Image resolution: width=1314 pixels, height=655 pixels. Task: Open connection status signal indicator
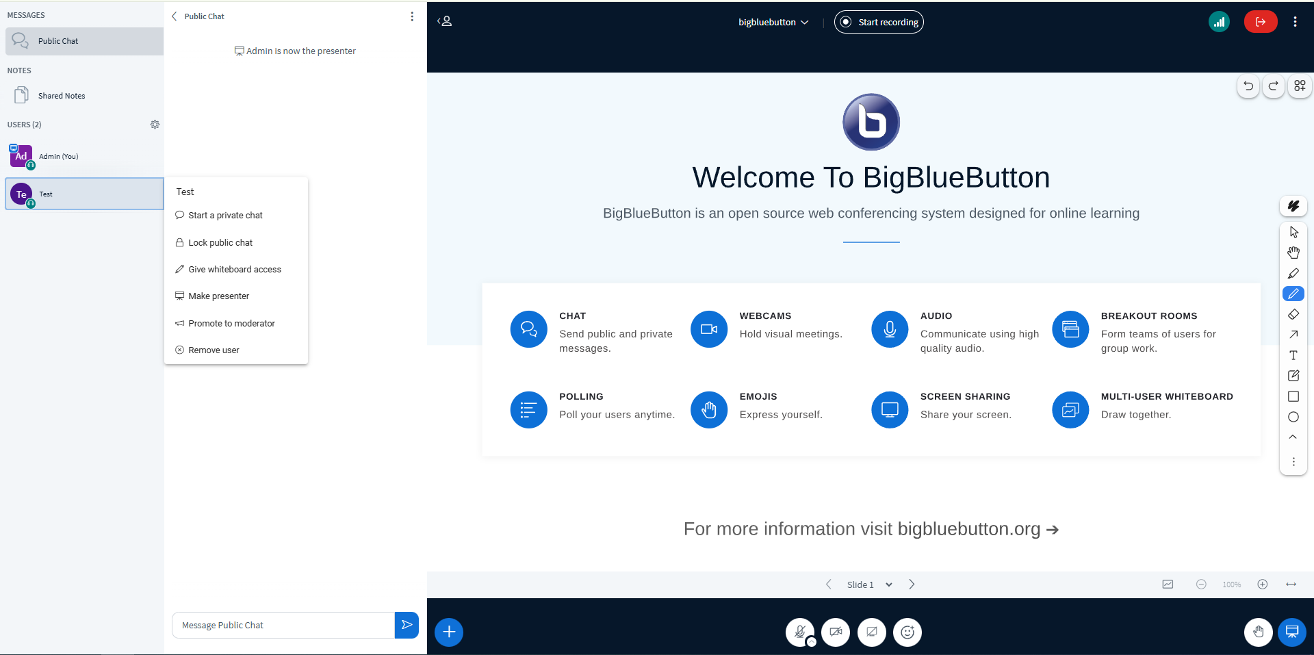[1219, 22]
